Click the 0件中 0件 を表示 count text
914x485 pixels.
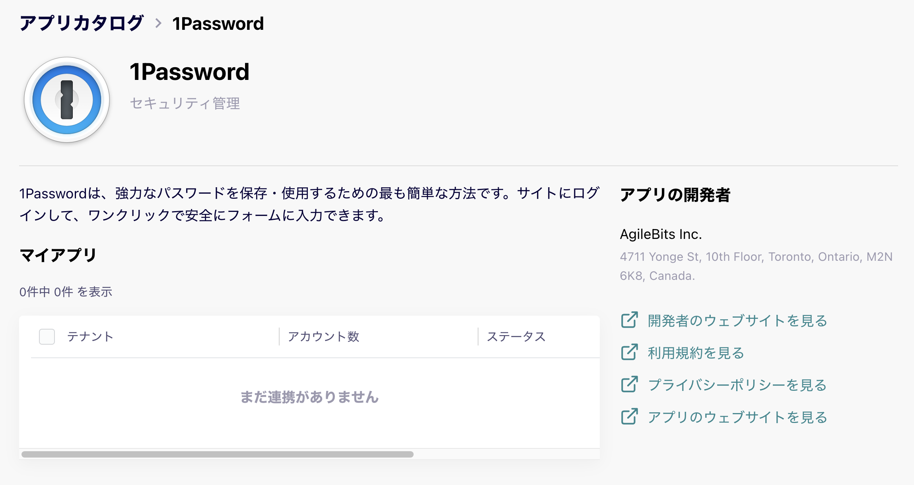pos(66,292)
